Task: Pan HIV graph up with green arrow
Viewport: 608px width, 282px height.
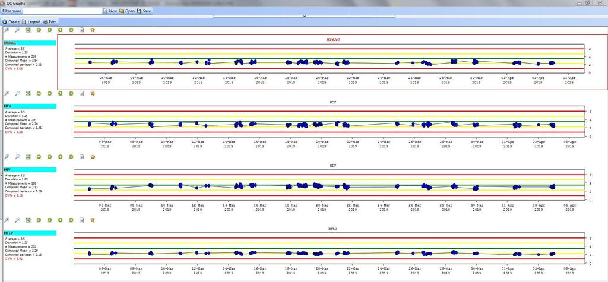Action: pos(61,157)
